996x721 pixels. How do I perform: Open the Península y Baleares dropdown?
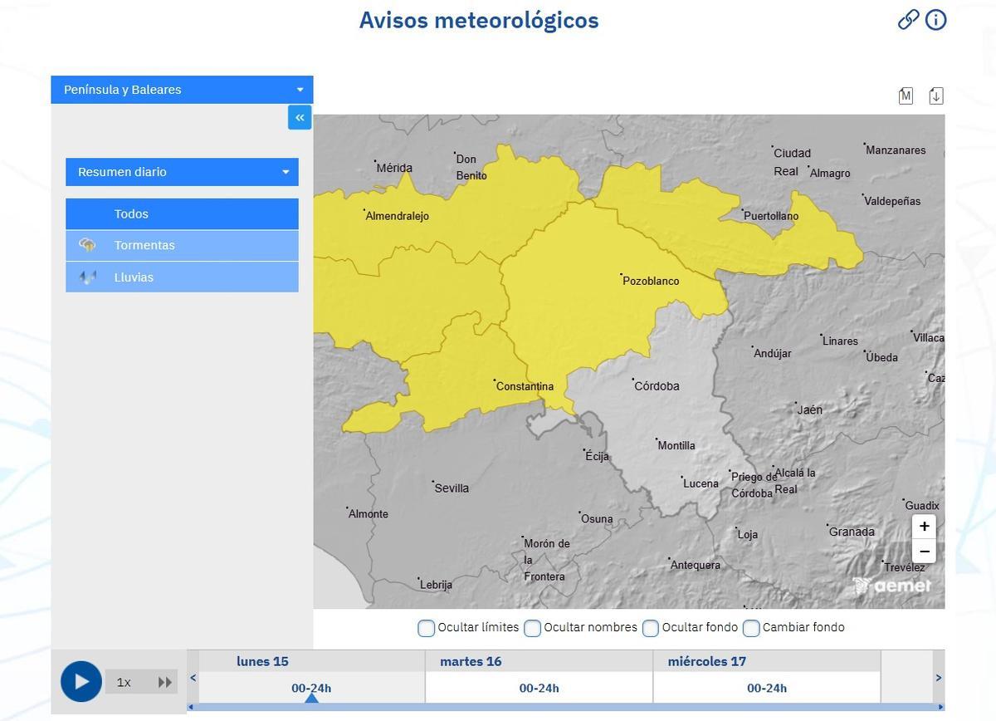[182, 90]
